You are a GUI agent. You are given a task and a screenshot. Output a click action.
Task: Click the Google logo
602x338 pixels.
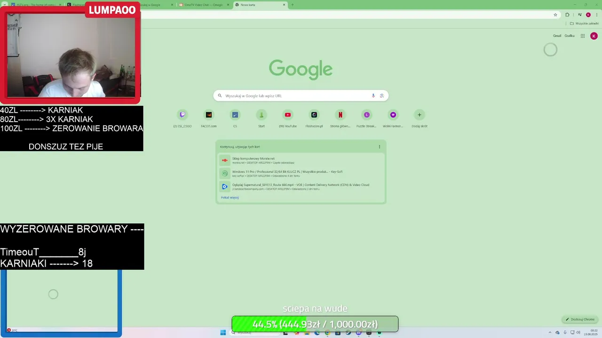[301, 69]
